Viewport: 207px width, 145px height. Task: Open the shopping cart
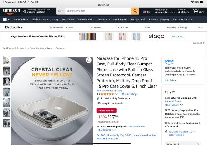pos(198,11)
